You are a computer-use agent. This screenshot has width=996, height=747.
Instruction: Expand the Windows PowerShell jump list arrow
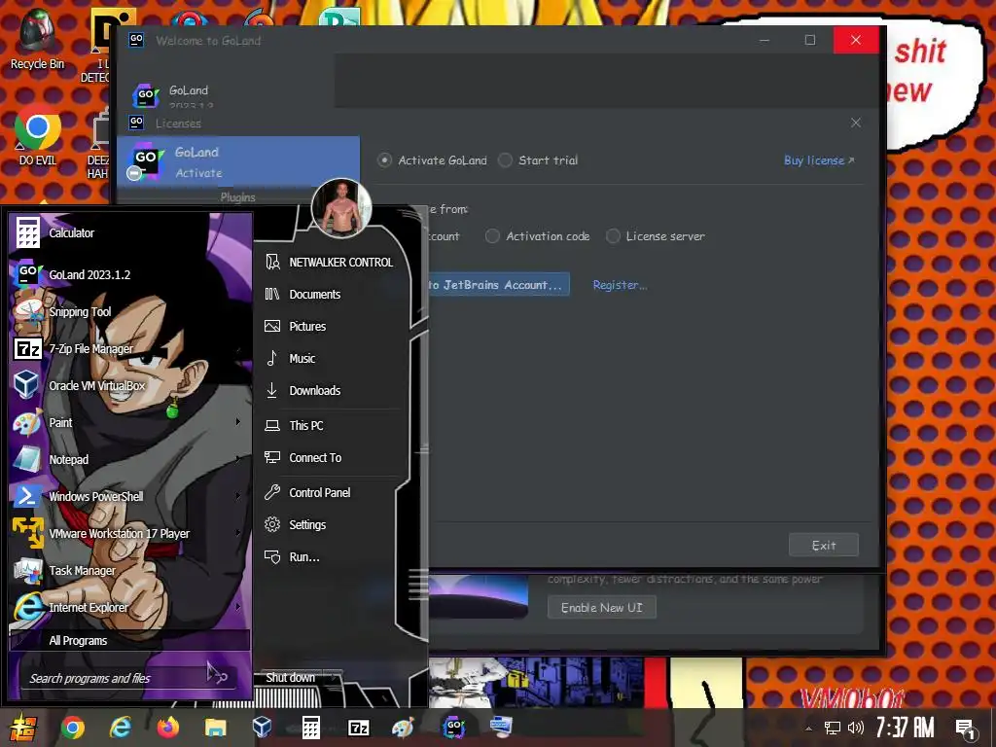[x=237, y=495]
